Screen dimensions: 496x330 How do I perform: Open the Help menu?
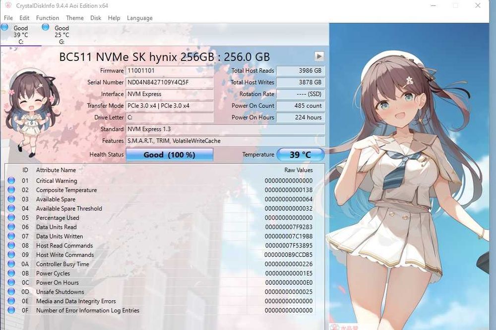pyautogui.click(x=114, y=18)
